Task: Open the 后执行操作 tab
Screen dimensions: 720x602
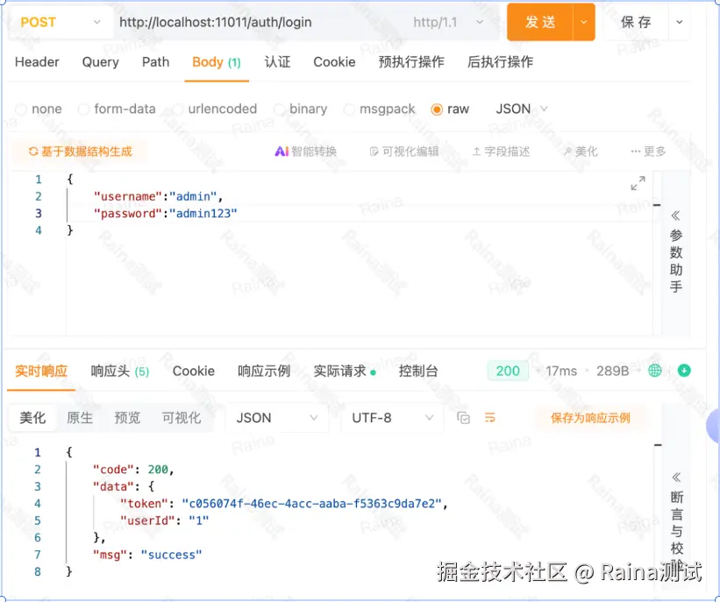Action: click(x=500, y=62)
